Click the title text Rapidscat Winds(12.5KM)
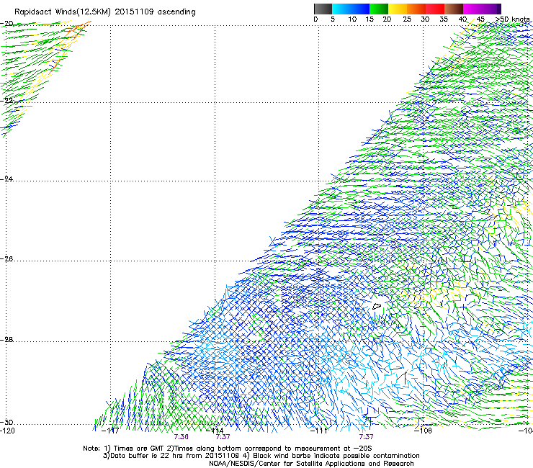Viewport: 533px width, 468px height. click(63, 12)
